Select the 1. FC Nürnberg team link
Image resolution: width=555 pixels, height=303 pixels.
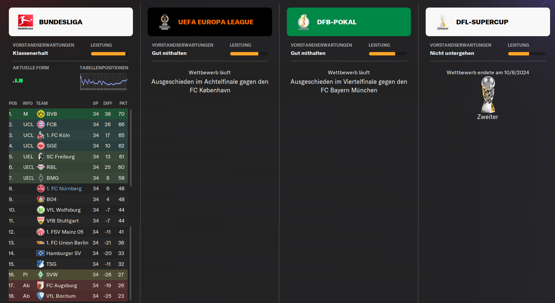point(64,189)
